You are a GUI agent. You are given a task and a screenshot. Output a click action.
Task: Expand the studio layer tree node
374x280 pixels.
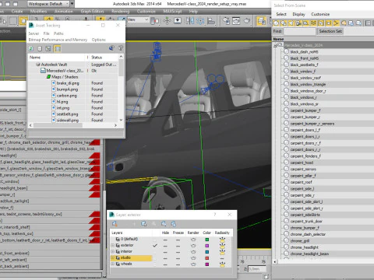point(113,257)
